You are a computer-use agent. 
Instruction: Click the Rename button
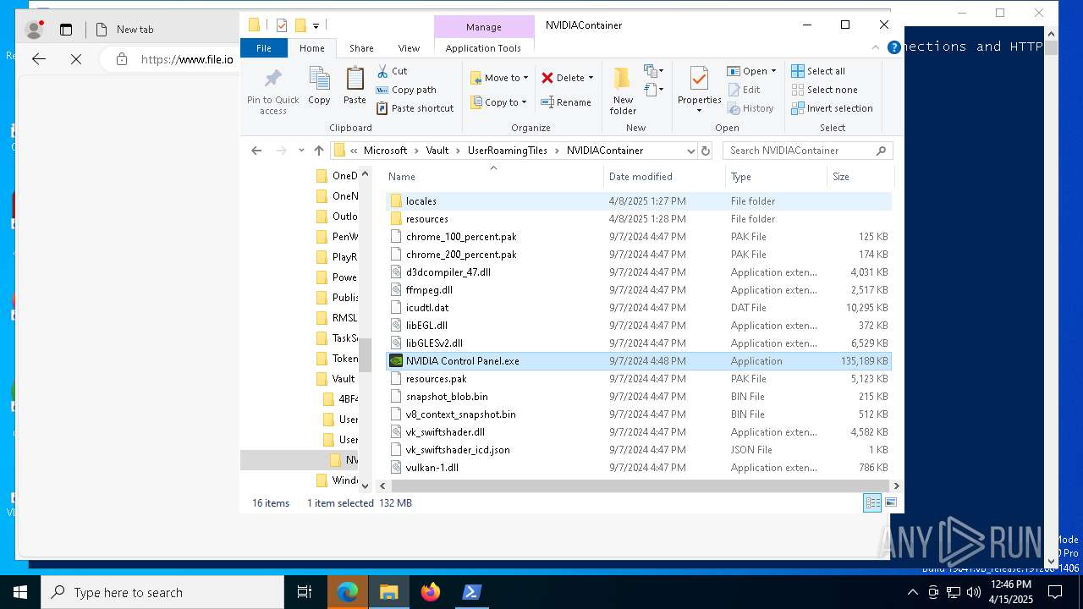pyautogui.click(x=566, y=102)
